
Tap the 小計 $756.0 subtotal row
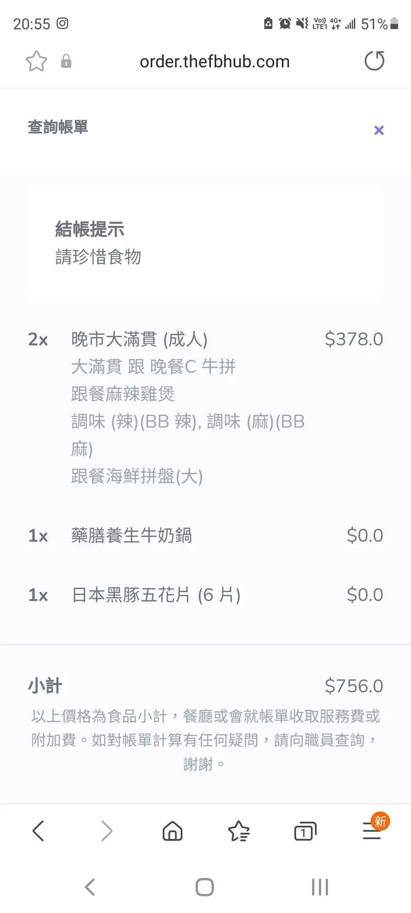pyautogui.click(x=205, y=686)
